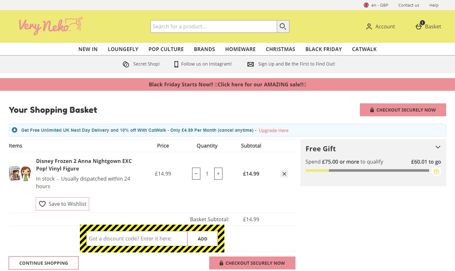Click the Secret Shop! link
This screenshot has width=455, height=271.
(x=147, y=64)
